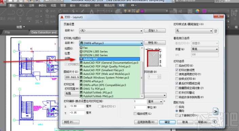Confirm printing with 确定 button
Image resolution: width=239 pixels, height=131 pixels.
click(x=167, y=122)
